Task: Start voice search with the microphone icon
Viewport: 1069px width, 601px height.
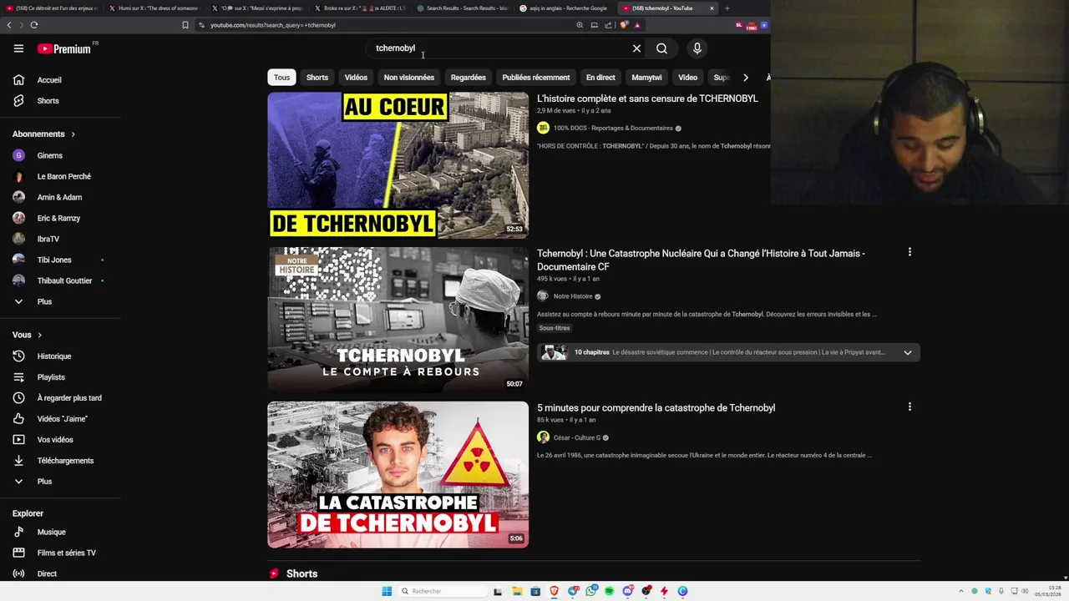Action: 697,48
